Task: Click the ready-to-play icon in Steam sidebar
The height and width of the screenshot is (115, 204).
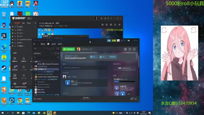Action: coord(58,53)
